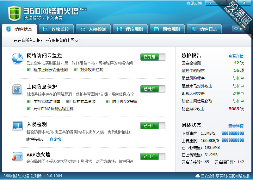Open the title bar dropdown arrow menu
253x180 pixels.
(x=210, y=3)
